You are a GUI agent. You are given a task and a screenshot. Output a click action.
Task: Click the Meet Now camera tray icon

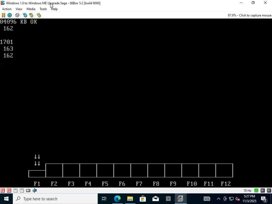tap(225, 199)
